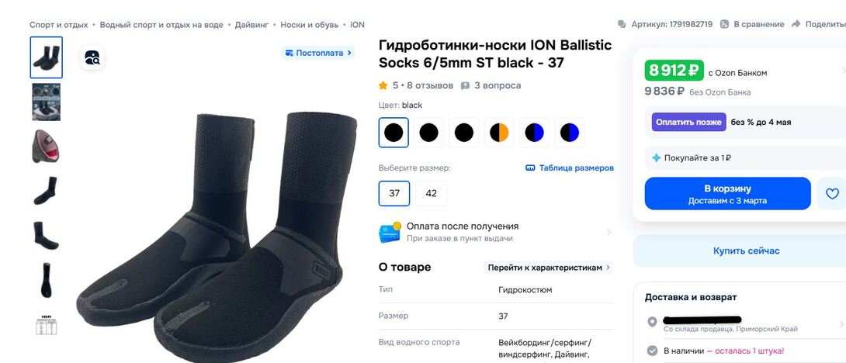846x363 pixels.
Task: Click the share arrow icon
Action: point(796,24)
